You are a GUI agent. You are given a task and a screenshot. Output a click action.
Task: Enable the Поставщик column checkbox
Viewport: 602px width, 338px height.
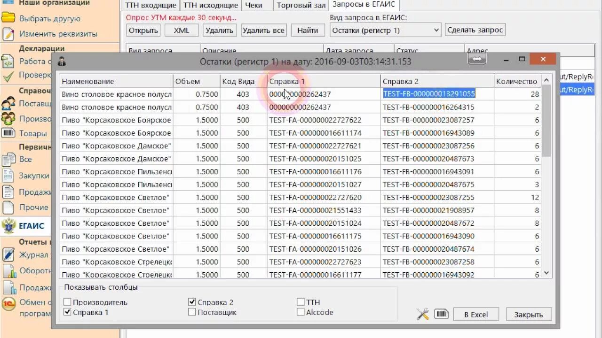[x=192, y=312]
